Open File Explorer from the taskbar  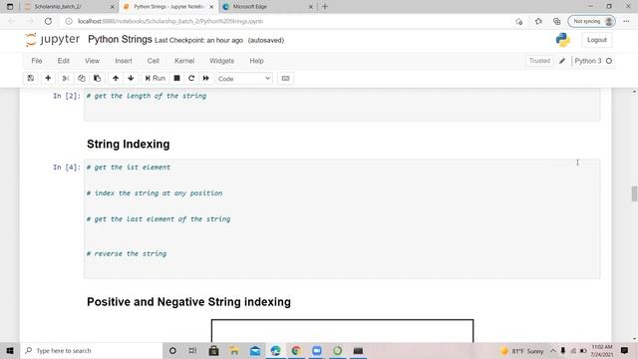[x=234, y=350]
